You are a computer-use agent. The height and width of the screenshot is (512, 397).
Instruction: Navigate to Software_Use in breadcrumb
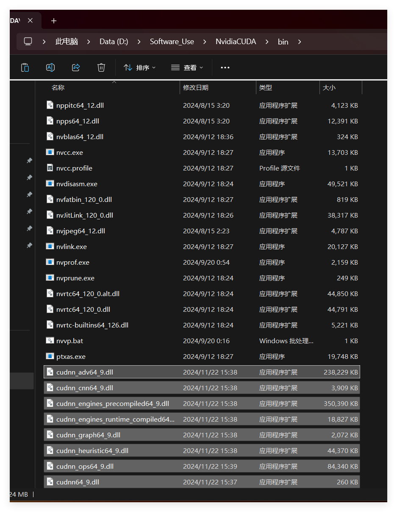[x=172, y=42]
